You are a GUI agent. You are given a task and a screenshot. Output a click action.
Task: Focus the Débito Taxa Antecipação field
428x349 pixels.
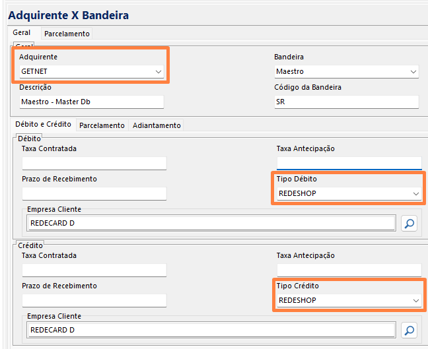click(349, 163)
